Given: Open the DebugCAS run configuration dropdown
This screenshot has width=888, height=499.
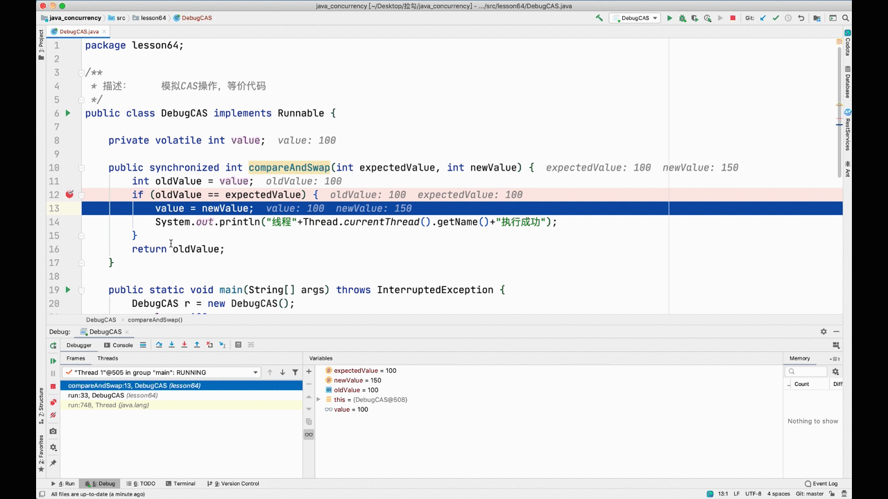Looking at the screenshot, I should pos(635,18).
